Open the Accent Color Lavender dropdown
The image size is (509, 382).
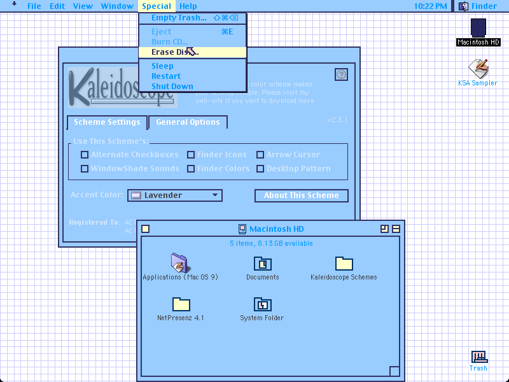tap(175, 195)
